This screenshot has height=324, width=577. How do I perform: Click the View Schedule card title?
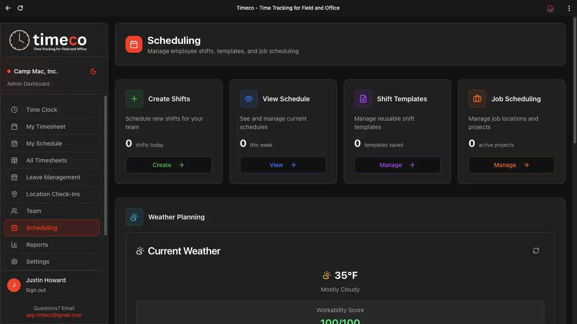pyautogui.click(x=286, y=99)
